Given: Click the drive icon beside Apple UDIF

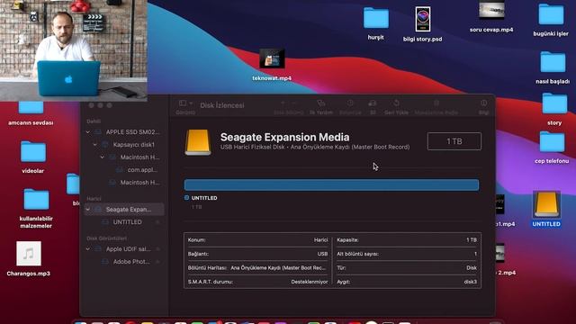Looking at the screenshot, I should (x=98, y=249).
